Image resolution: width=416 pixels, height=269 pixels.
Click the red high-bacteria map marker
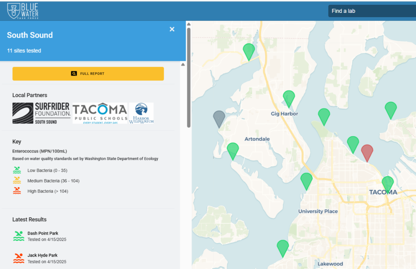point(367,152)
